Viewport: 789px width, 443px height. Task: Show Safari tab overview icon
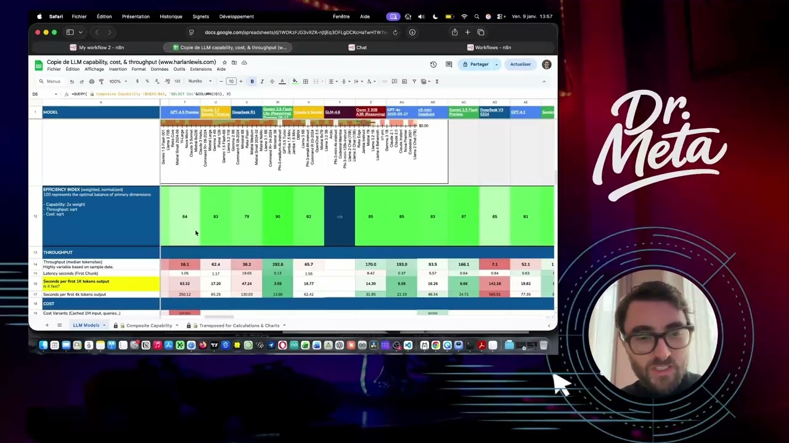click(x=481, y=32)
